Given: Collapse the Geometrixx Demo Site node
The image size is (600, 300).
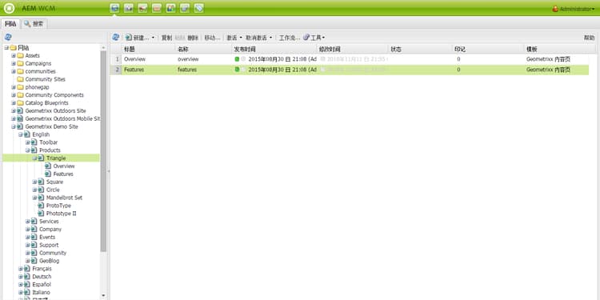Looking at the screenshot, I should (14, 126).
